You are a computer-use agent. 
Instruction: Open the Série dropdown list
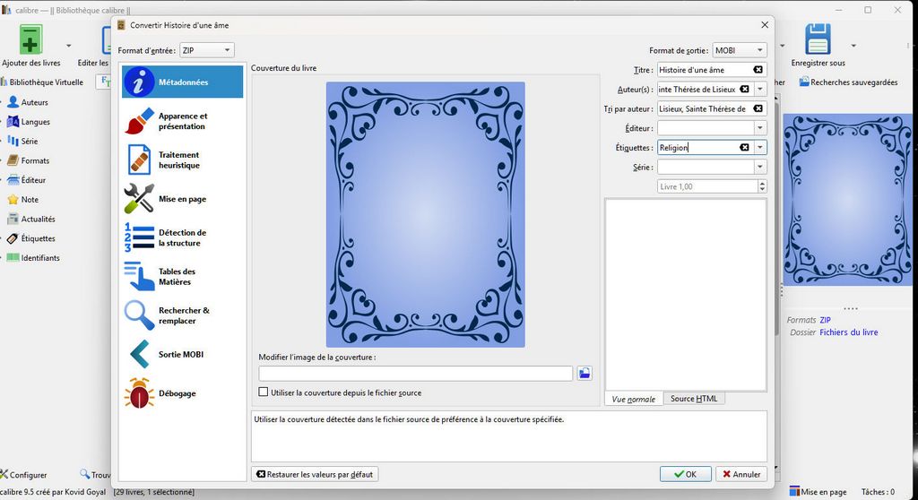pos(760,167)
